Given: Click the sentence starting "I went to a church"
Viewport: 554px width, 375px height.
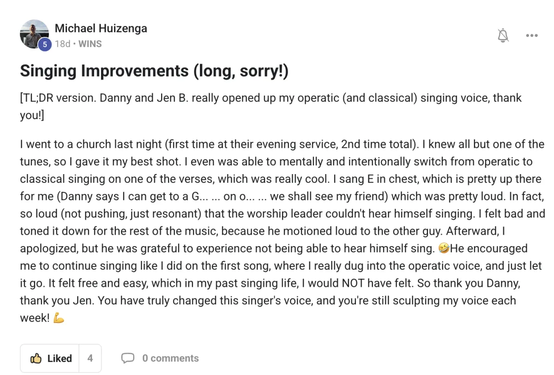Looking at the screenshot, I should click(x=218, y=144).
